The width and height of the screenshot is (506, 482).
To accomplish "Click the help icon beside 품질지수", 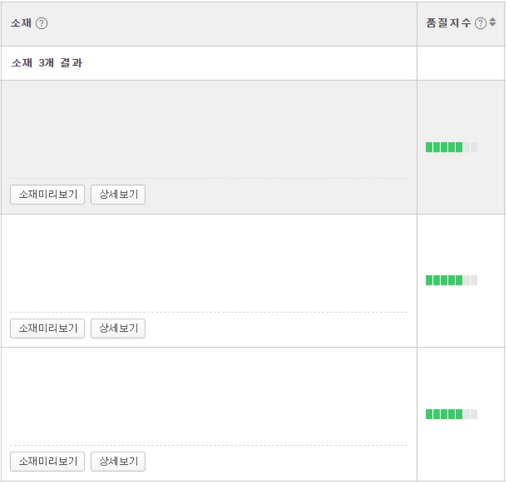I will pos(481,23).
